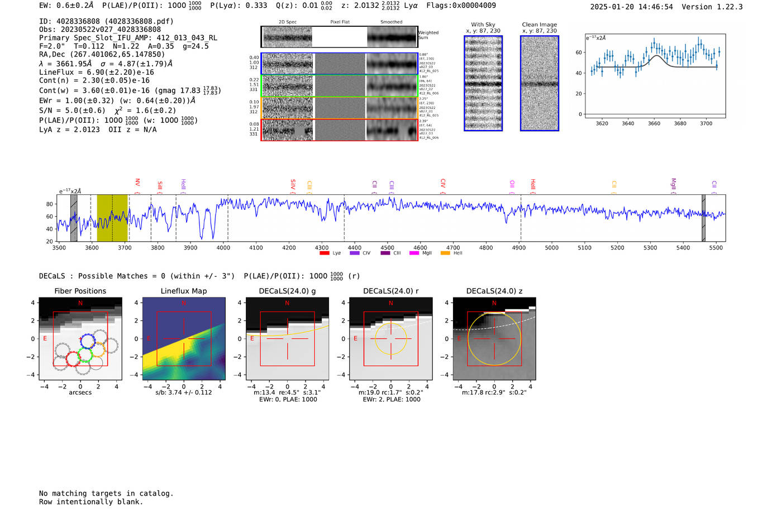The height and width of the screenshot is (532, 782).
Task: Click the 'EWr: 2, PLAE: 1000' caption
Action: click(x=392, y=400)
